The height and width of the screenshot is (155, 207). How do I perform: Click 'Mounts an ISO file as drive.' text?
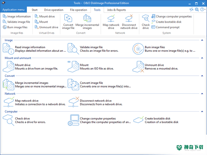click(97, 69)
